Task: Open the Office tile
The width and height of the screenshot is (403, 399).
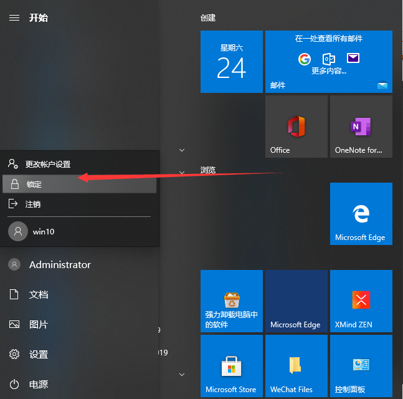Action: click(296, 127)
